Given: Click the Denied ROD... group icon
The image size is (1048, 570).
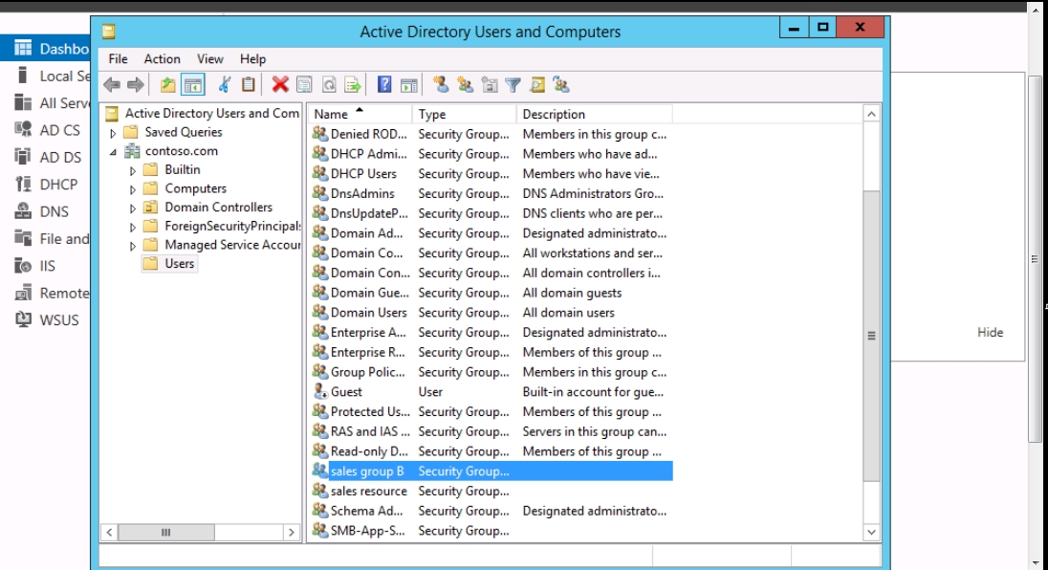Looking at the screenshot, I should [320, 134].
